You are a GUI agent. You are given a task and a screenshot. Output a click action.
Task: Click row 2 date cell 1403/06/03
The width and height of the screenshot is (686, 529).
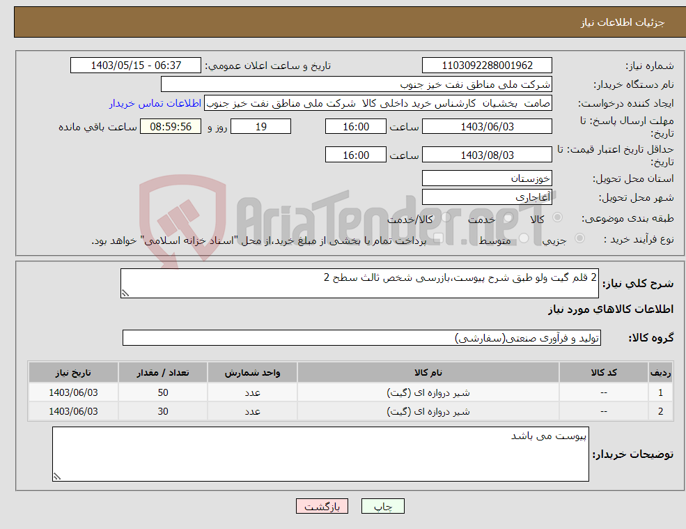pos(74,411)
